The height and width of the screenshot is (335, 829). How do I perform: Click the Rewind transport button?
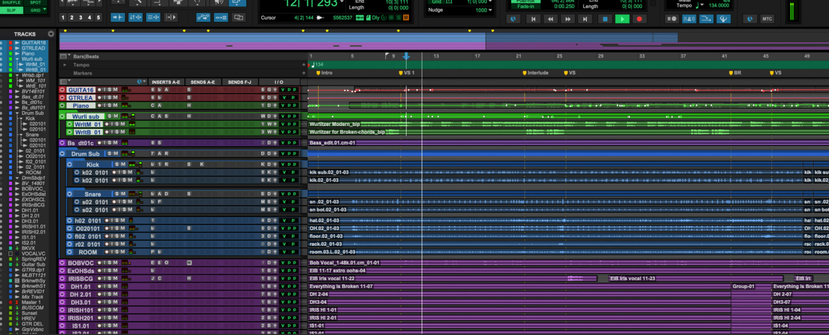(550, 19)
